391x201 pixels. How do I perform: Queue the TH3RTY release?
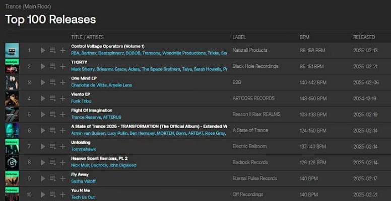52,66
